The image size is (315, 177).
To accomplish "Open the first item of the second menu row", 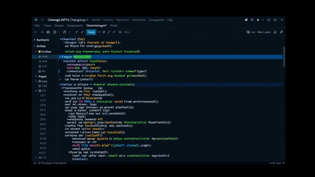I will click(37, 26).
